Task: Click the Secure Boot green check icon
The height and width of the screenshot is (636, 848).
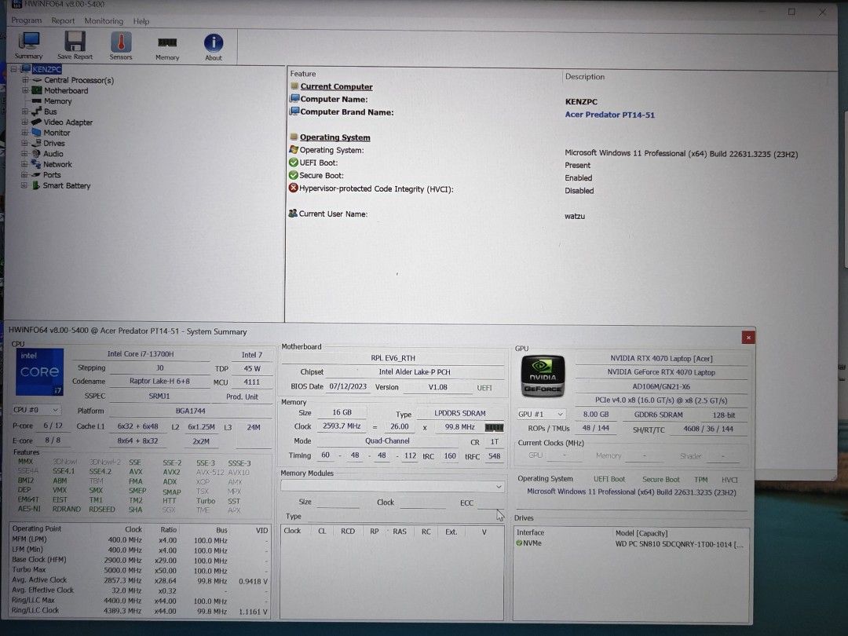Action: coord(294,175)
